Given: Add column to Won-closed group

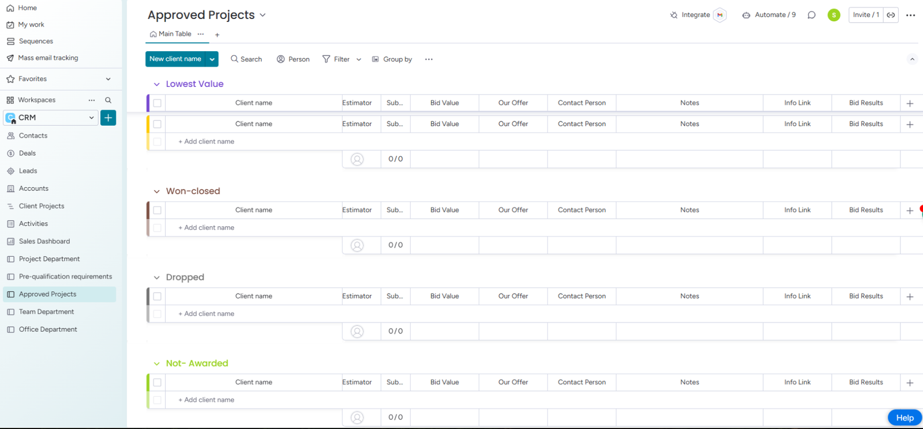Looking at the screenshot, I should pyautogui.click(x=910, y=211).
